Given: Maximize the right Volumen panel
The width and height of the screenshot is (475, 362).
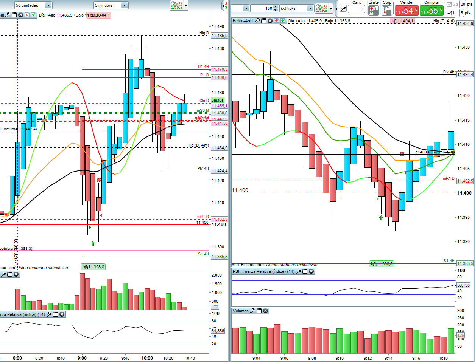Looking at the screenshot, I should click(x=259, y=311).
